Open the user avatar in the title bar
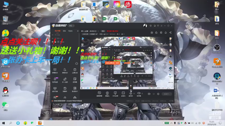Image resolution: width=225 pixels, height=126 pixels. (x=145, y=26)
